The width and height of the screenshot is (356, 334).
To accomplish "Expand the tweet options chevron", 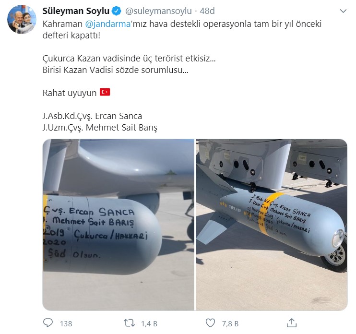I will point(343,11).
